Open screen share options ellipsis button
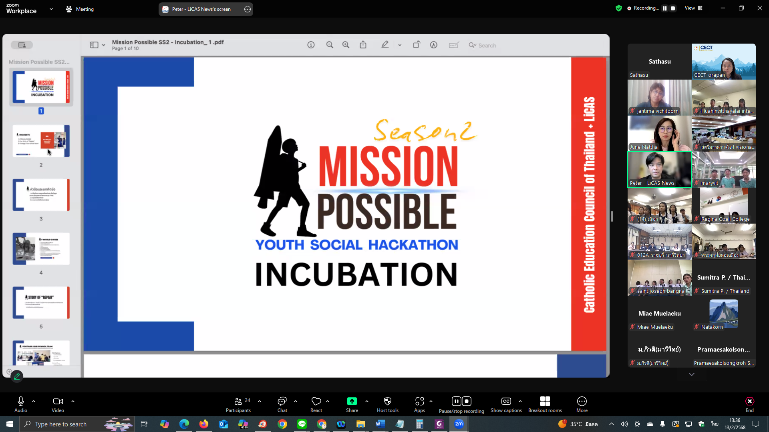The width and height of the screenshot is (769, 432). tap(248, 9)
